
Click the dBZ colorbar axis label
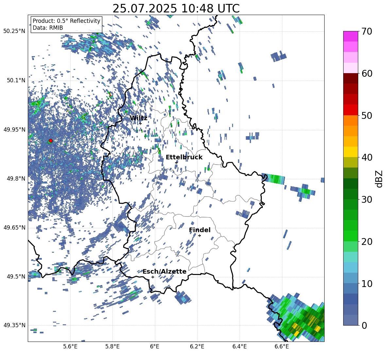click(379, 179)
